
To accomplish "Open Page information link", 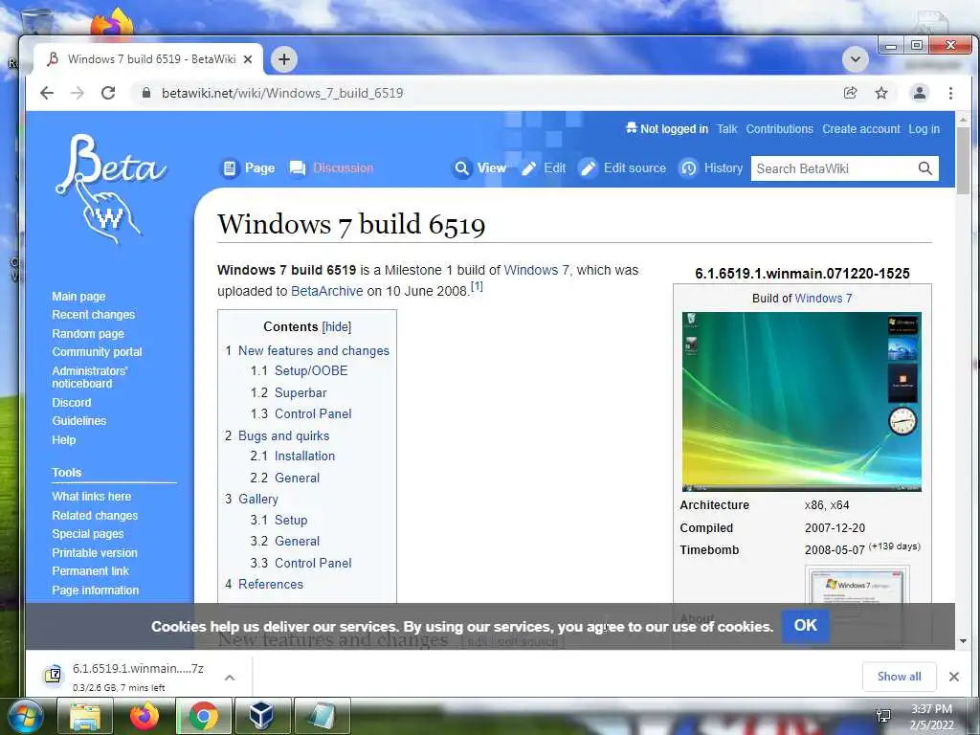I will [x=95, y=590].
